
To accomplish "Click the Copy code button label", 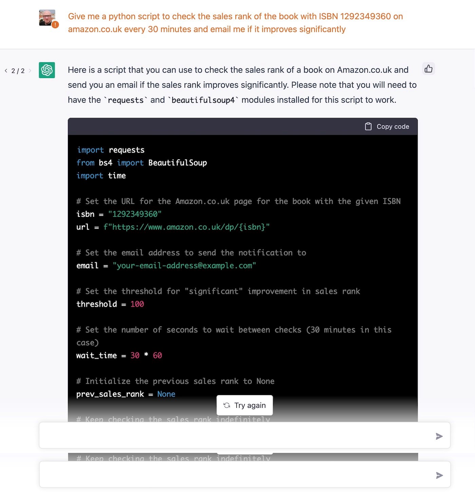I will [393, 126].
